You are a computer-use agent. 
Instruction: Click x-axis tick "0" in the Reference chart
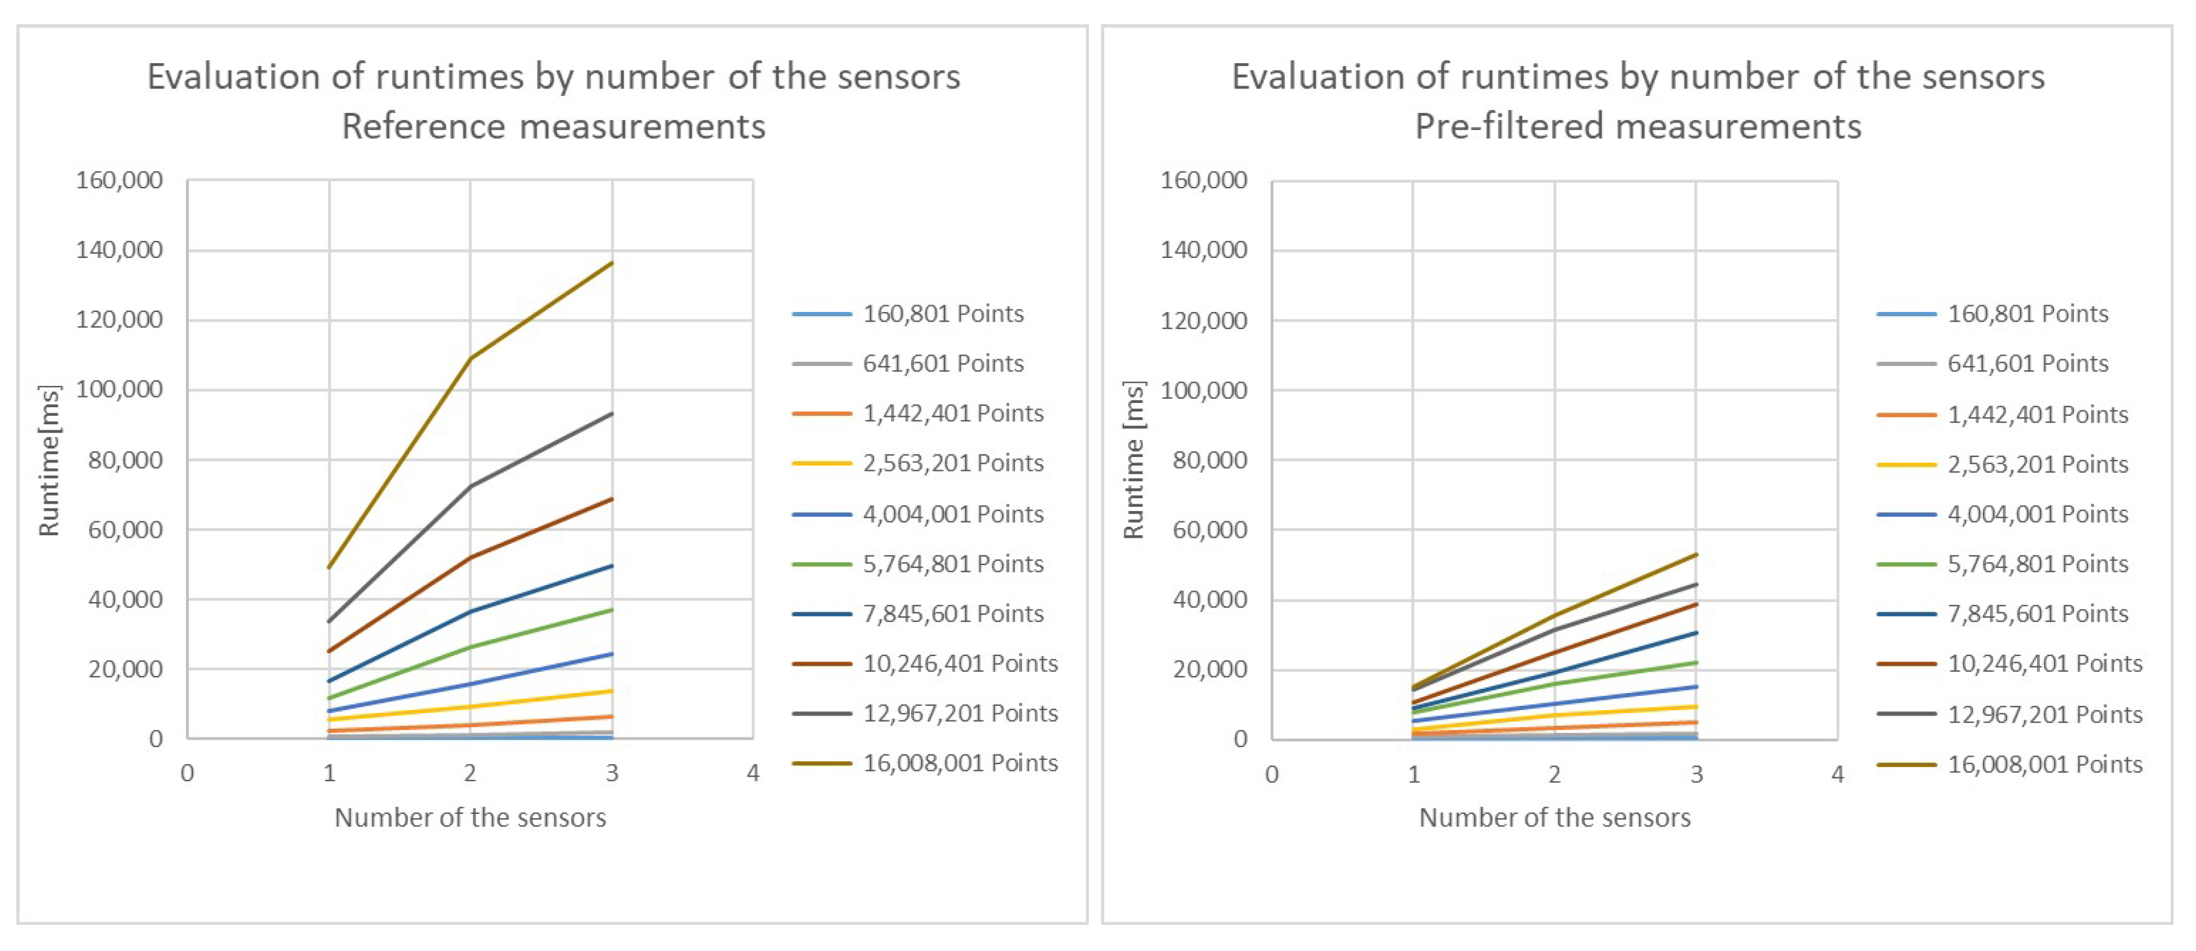tap(188, 773)
